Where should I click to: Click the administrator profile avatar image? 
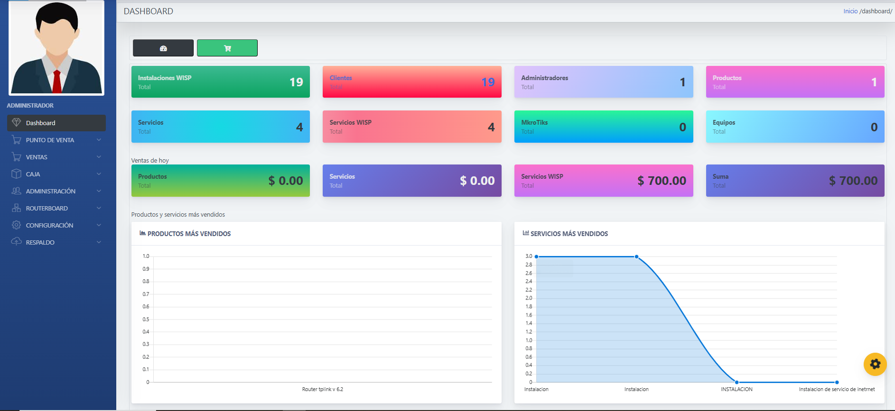pos(56,48)
